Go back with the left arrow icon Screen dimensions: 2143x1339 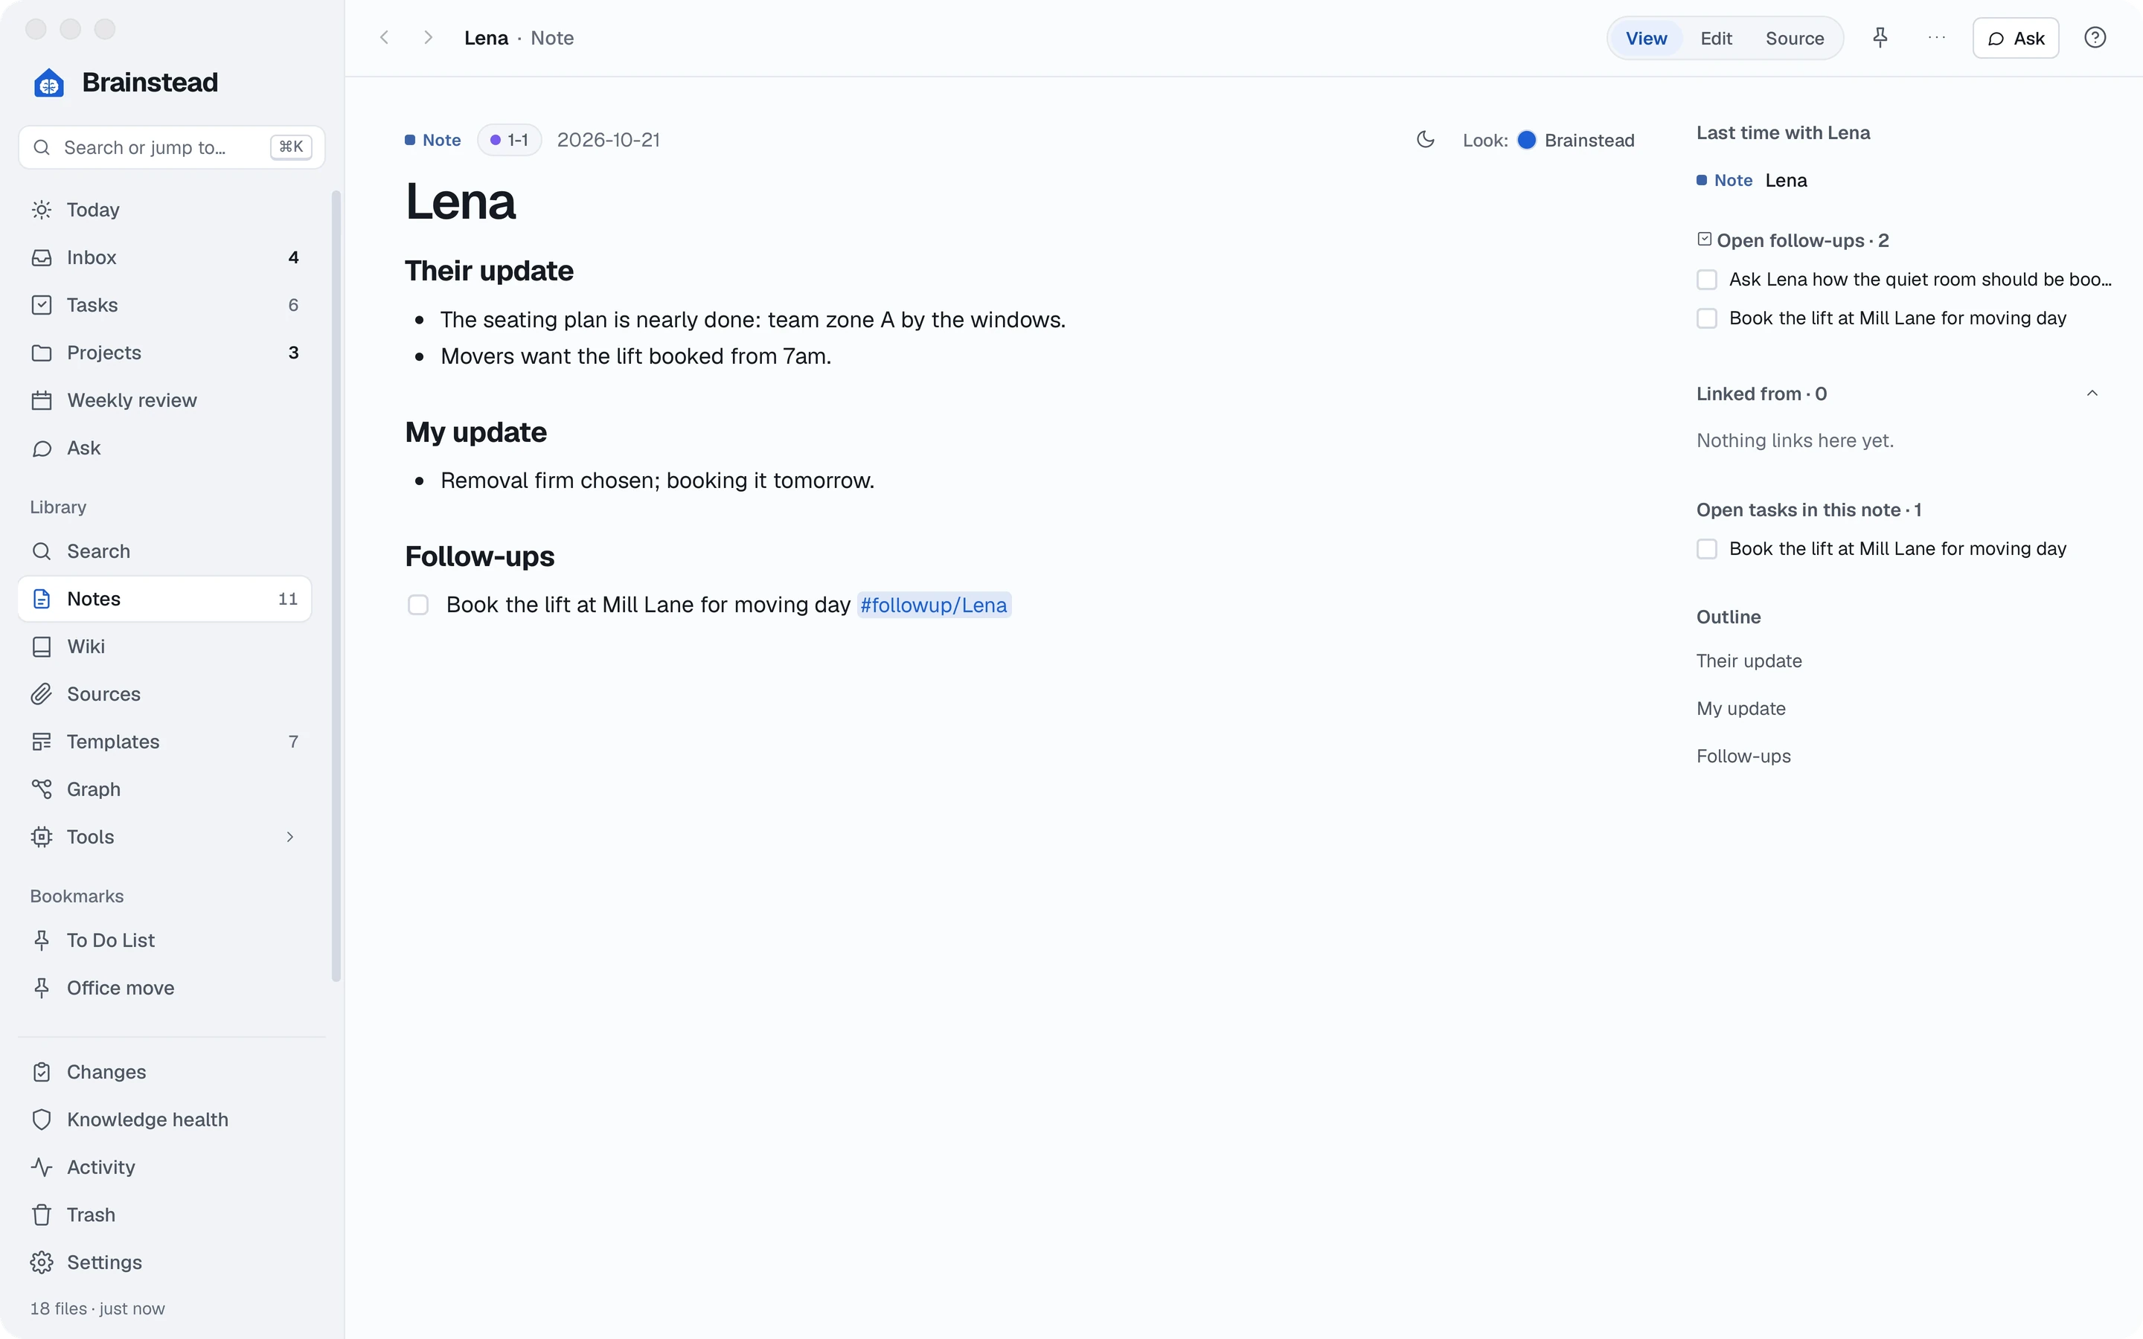384,37
